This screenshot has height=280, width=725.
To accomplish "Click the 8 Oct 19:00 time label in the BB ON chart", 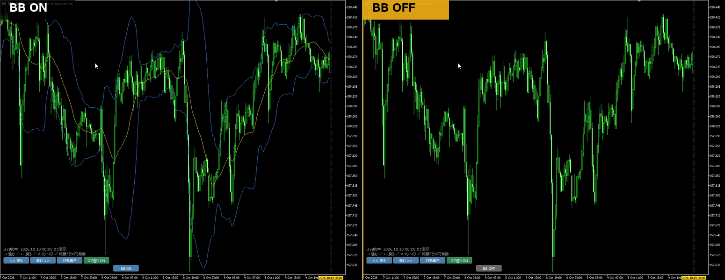I will [x=191, y=278].
